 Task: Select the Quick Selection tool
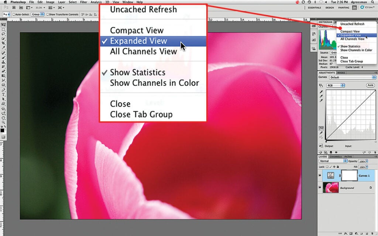(3, 39)
